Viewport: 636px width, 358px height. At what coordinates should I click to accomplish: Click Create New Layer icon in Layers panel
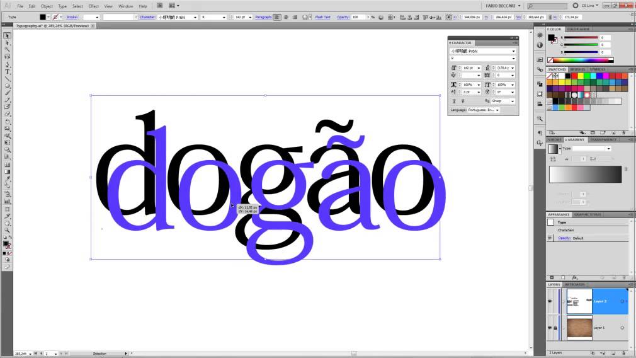point(613,353)
